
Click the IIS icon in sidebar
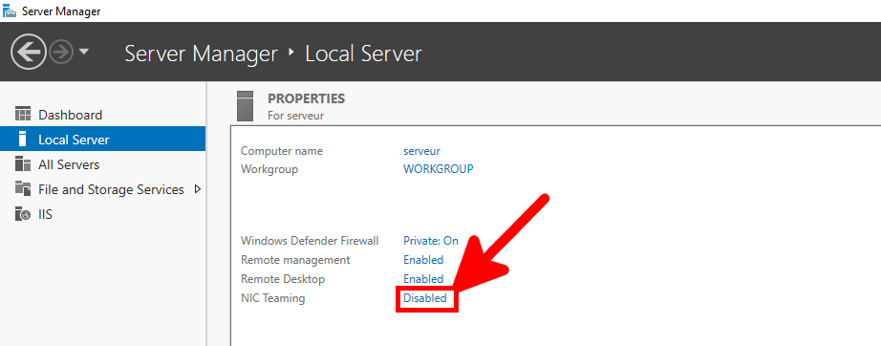[x=23, y=214]
